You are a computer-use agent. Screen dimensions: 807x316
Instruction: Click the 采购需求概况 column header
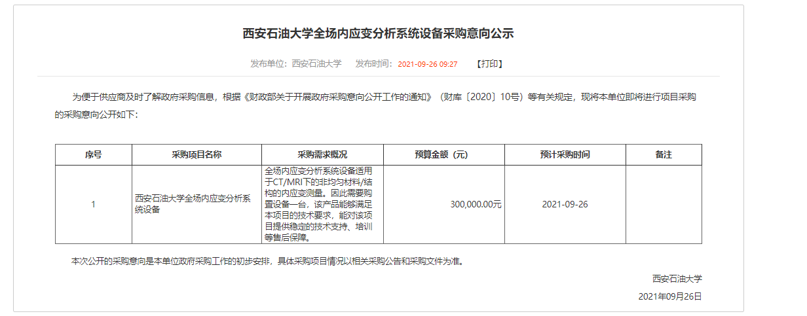322,154
